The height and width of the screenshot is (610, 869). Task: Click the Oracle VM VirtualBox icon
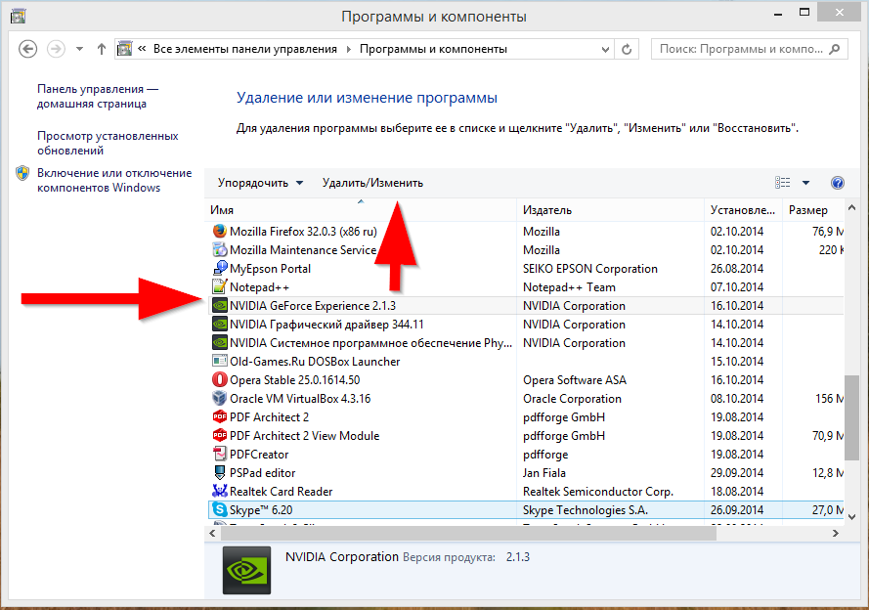[220, 398]
